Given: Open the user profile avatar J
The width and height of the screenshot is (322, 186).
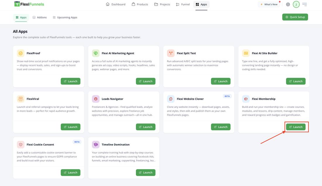Looking at the screenshot, I should coord(296,4).
